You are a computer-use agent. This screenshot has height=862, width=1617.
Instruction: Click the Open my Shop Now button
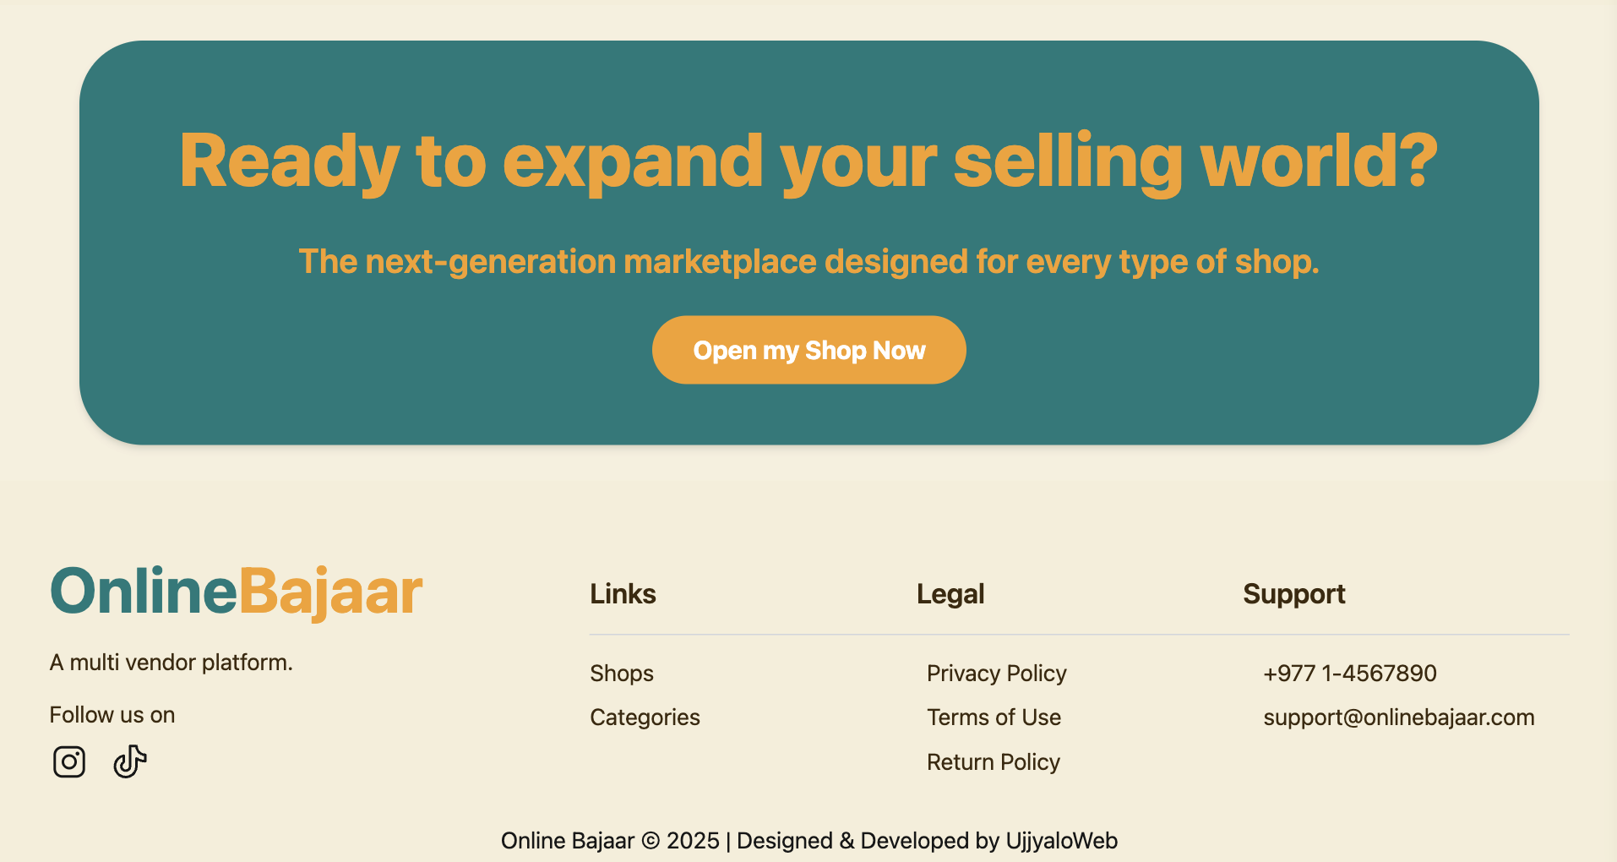808,350
